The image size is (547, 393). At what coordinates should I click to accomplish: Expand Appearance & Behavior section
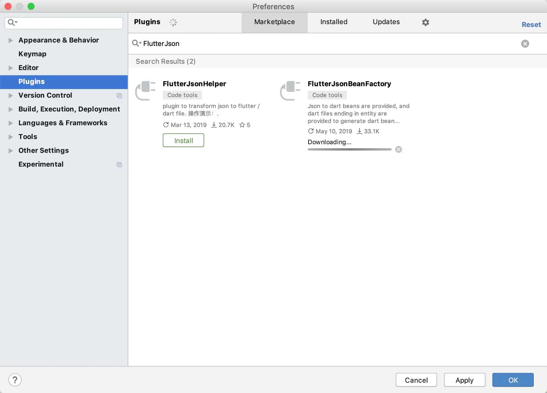tap(11, 40)
